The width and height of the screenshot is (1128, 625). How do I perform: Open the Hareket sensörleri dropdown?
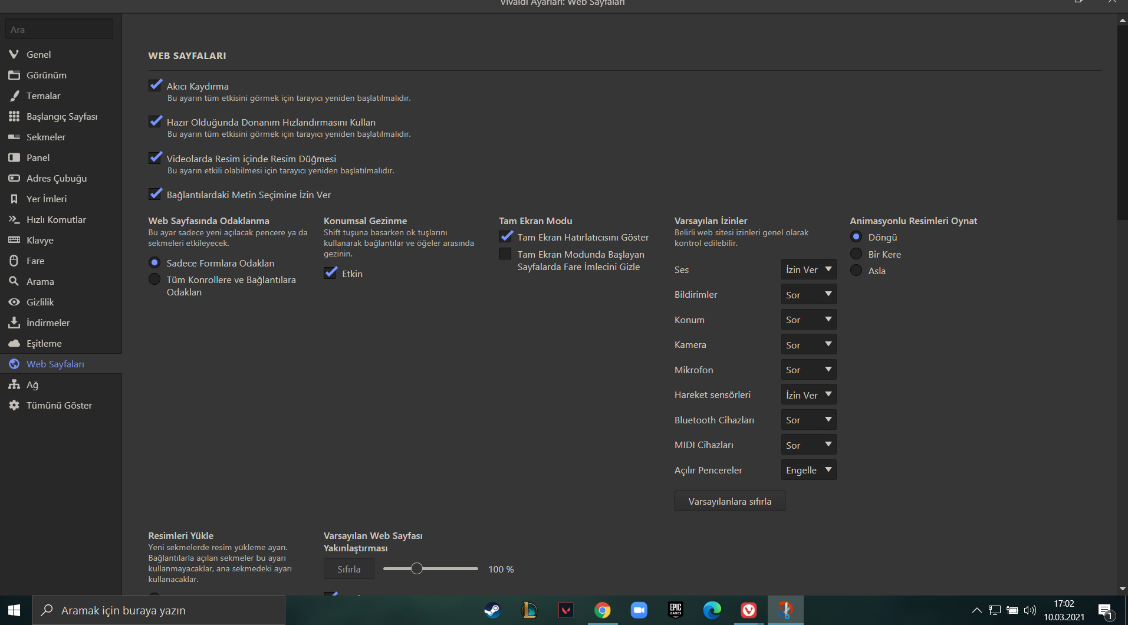pyautogui.click(x=808, y=394)
